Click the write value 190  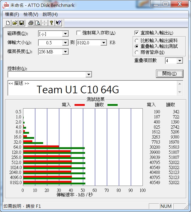[x=157, y=112]
